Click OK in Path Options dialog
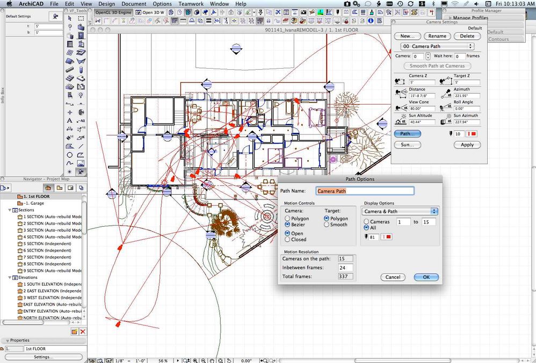The width and height of the screenshot is (536, 363). pyautogui.click(x=426, y=277)
